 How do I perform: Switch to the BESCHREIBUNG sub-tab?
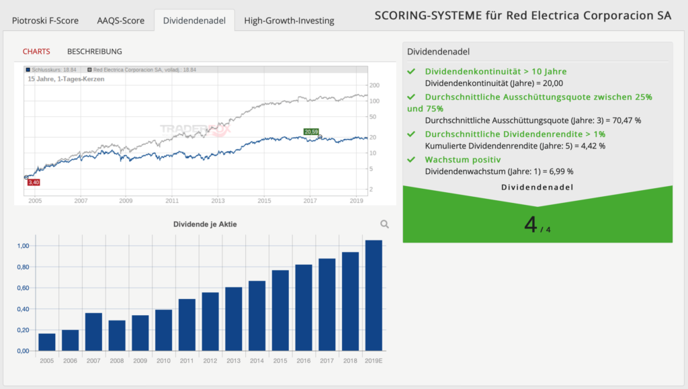coord(95,51)
